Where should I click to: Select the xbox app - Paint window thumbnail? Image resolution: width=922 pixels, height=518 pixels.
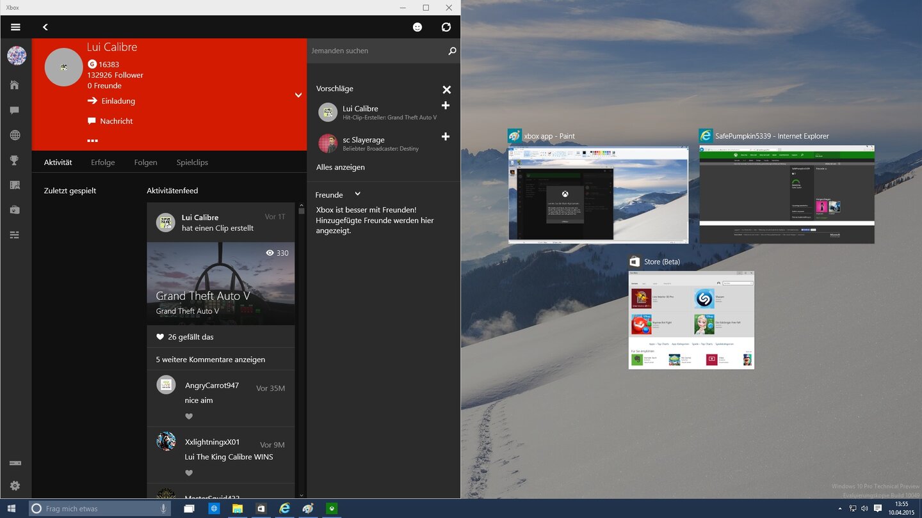coord(598,194)
